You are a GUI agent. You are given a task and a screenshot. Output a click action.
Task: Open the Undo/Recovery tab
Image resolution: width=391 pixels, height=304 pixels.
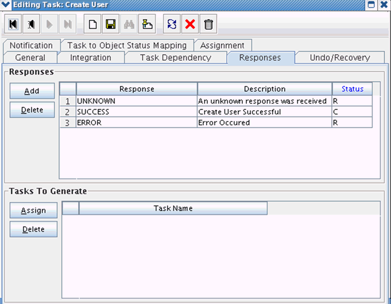(x=340, y=58)
